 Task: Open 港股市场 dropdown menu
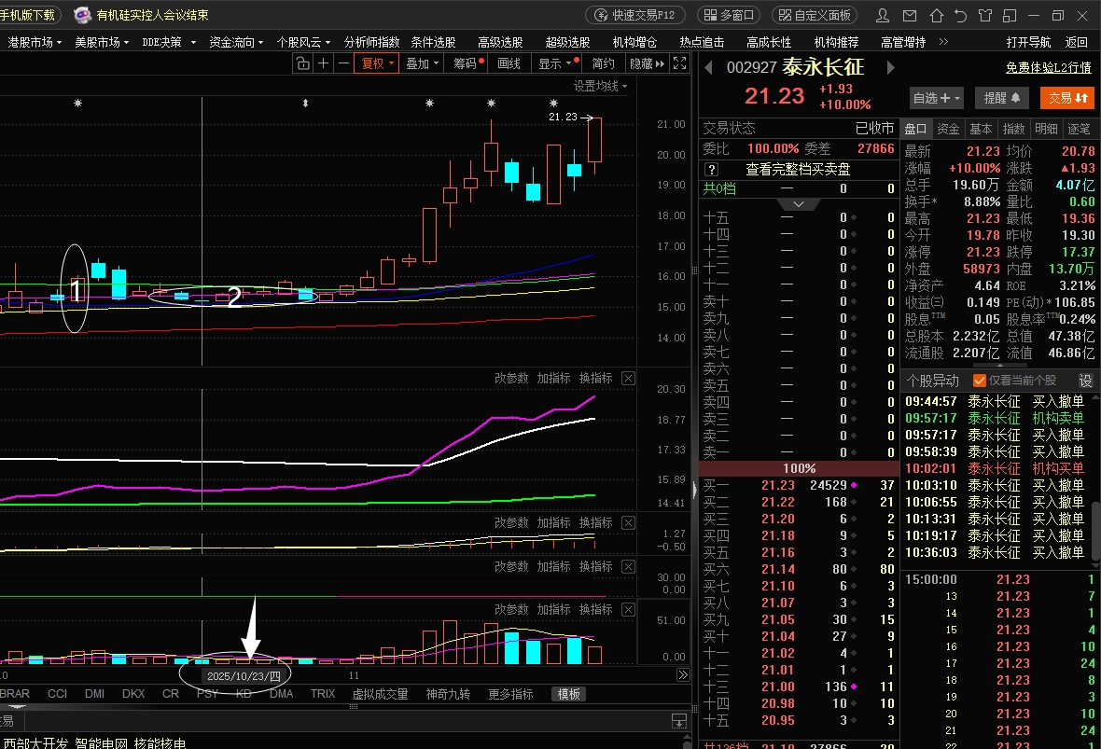coord(35,42)
